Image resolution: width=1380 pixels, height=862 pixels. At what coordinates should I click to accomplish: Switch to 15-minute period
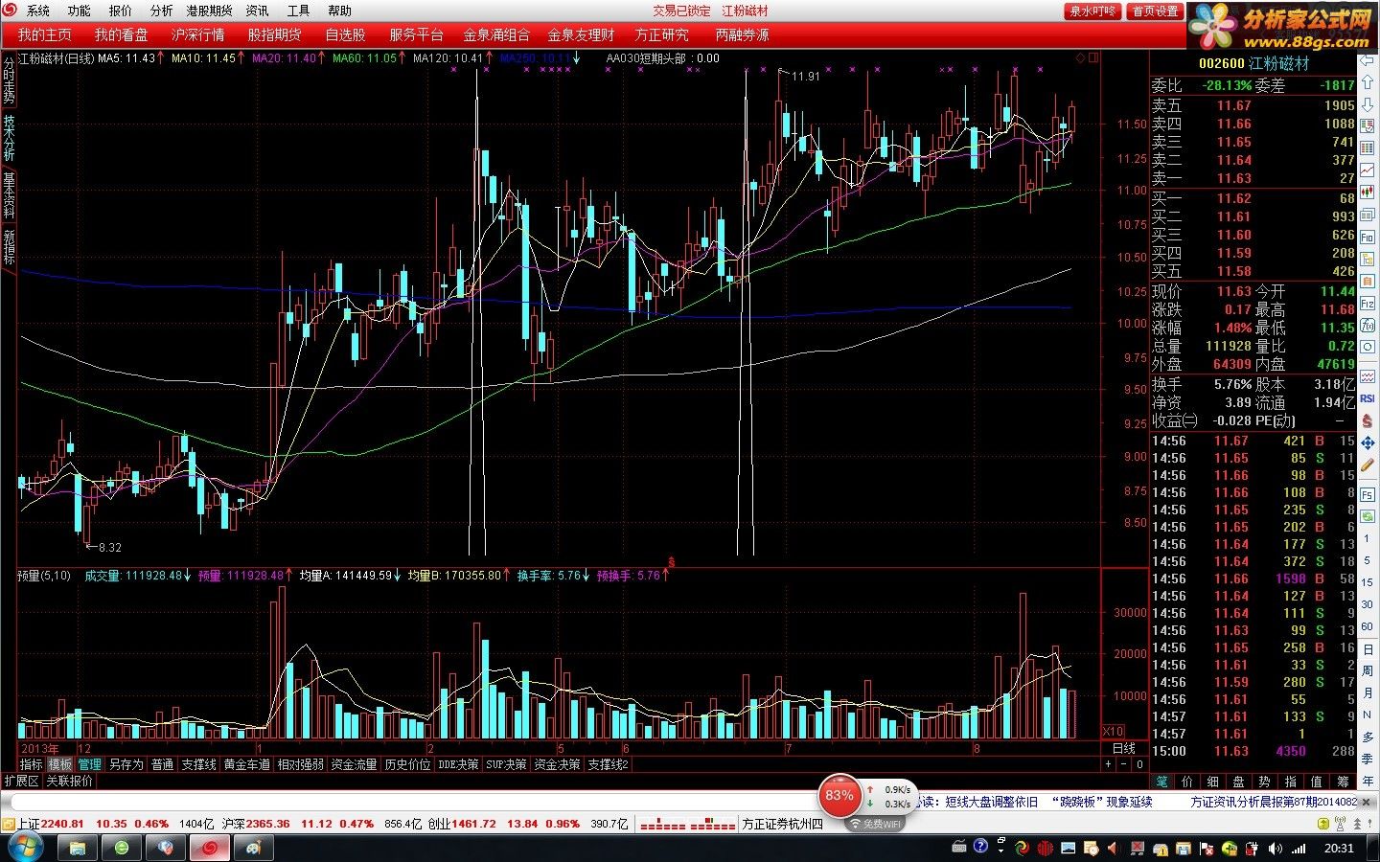1368,582
